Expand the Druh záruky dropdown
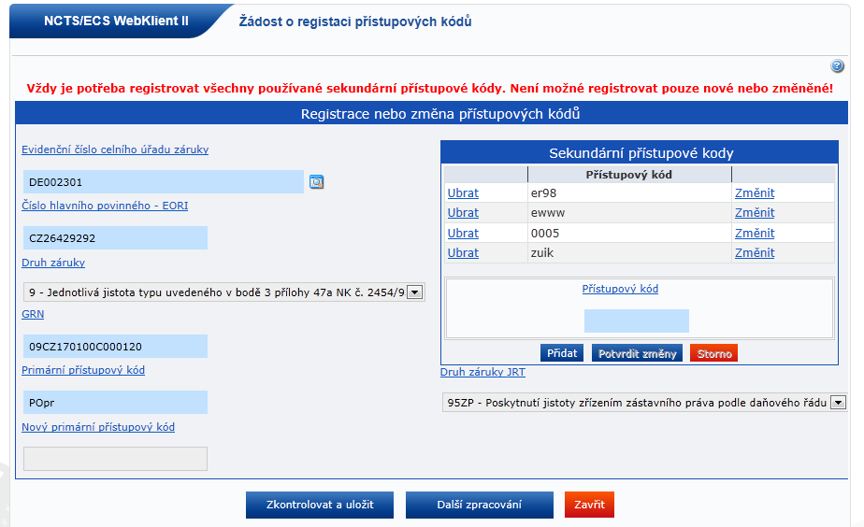864x527 pixels. [x=415, y=292]
